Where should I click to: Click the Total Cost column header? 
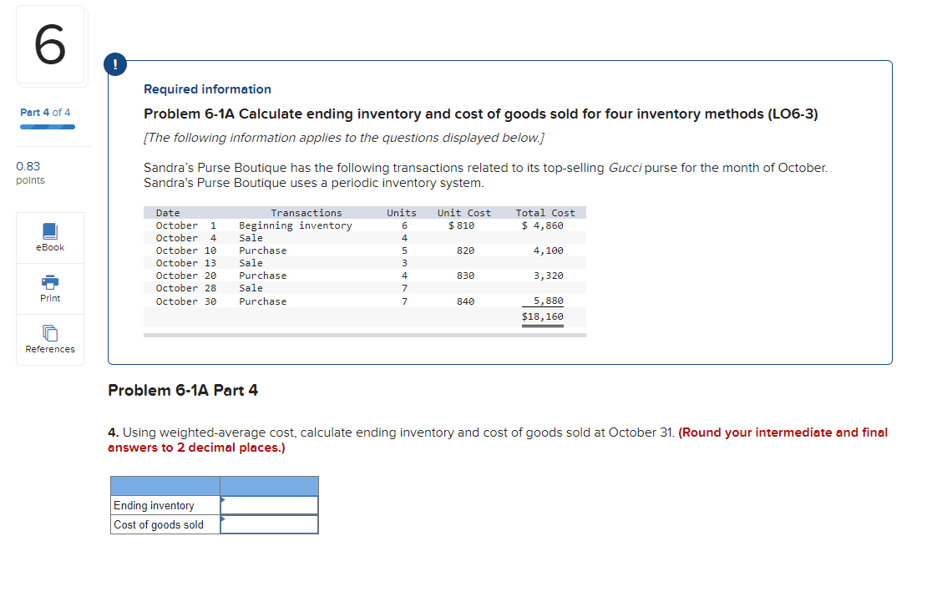545,213
